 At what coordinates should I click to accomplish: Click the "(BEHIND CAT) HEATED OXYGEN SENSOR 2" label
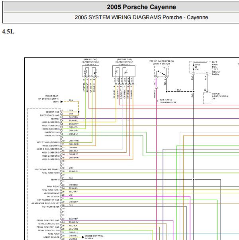tap(90, 62)
